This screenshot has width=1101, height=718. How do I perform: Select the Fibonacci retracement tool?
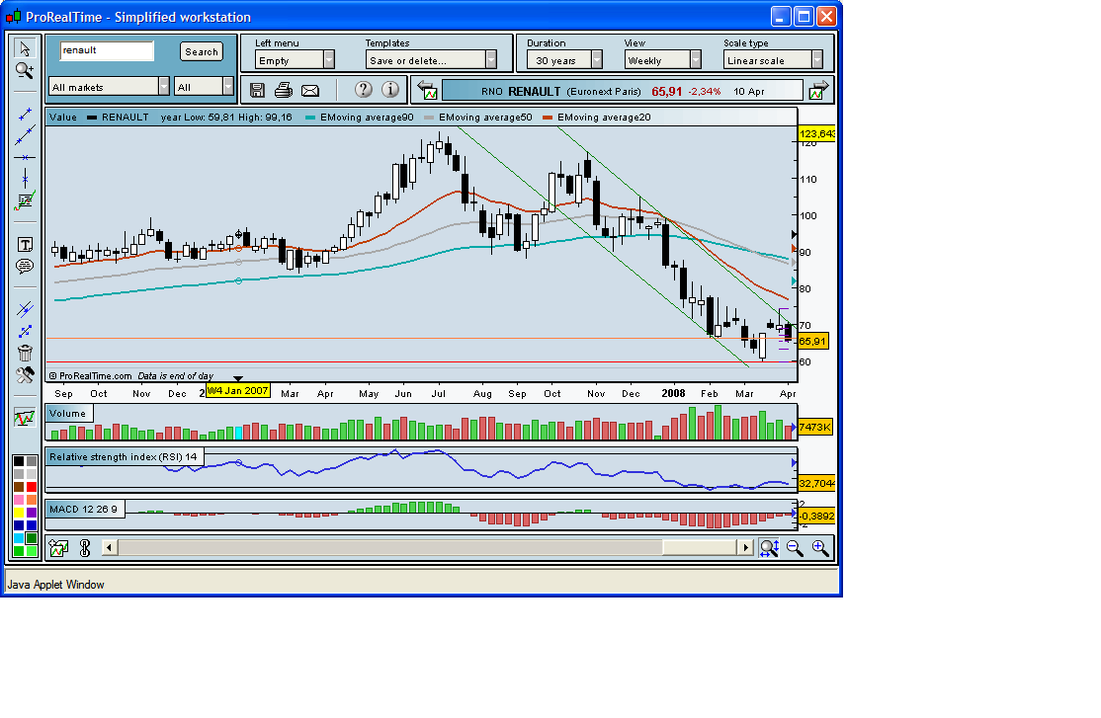tap(25, 201)
